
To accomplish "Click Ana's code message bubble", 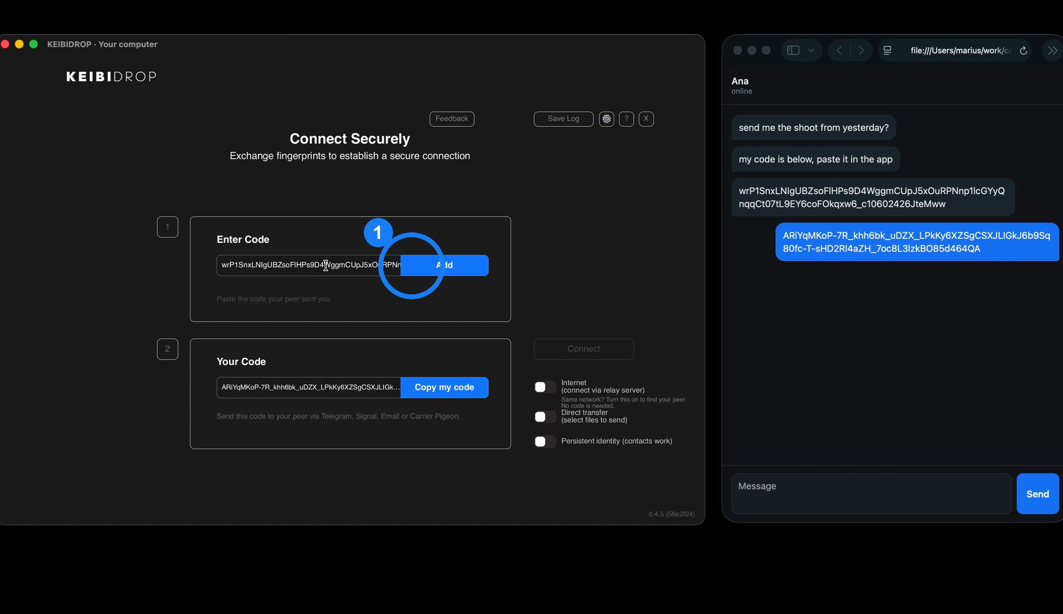I will pyautogui.click(x=873, y=197).
